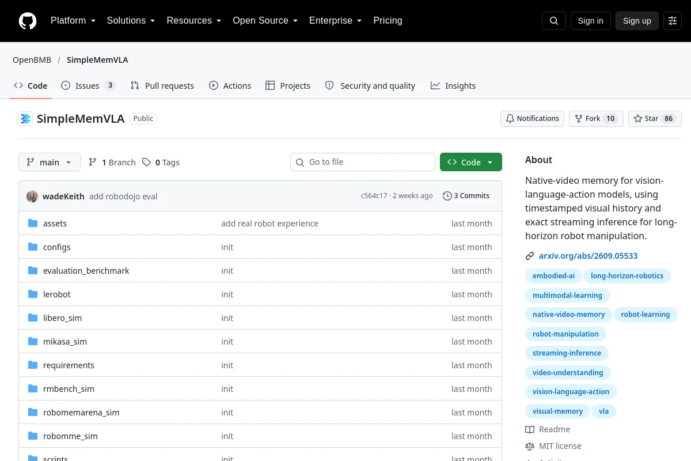The image size is (691, 461).
Task: Click the folder icon for evaluation_benchmark
Action: (33, 271)
